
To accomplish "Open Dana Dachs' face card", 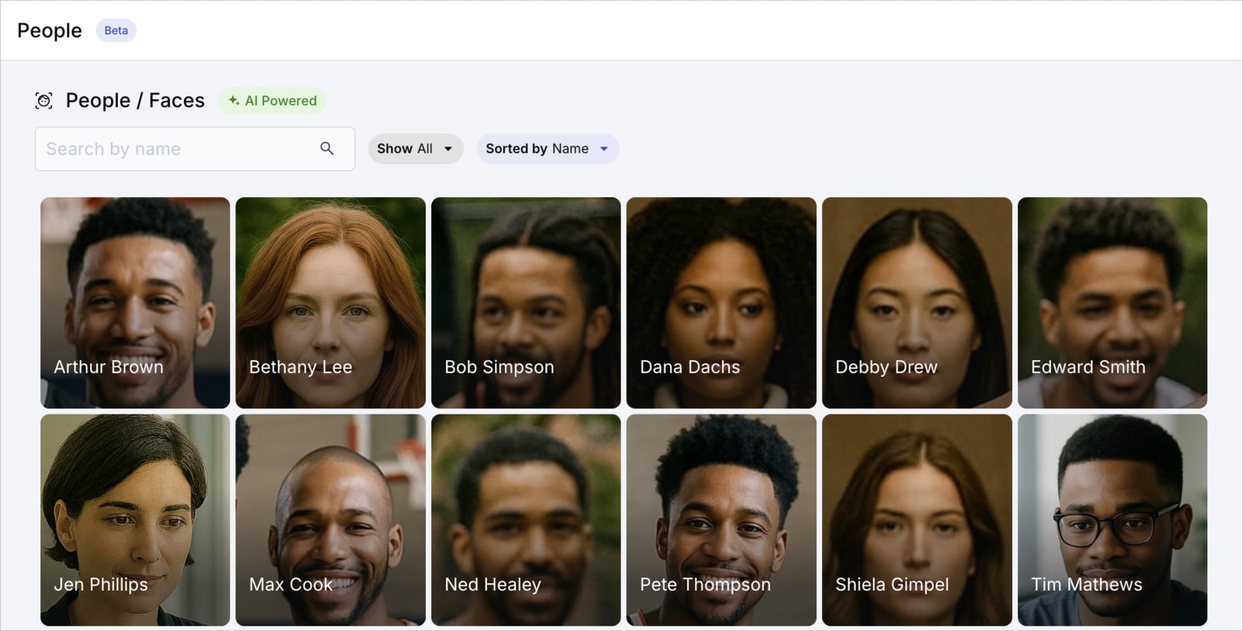I will coord(722,303).
